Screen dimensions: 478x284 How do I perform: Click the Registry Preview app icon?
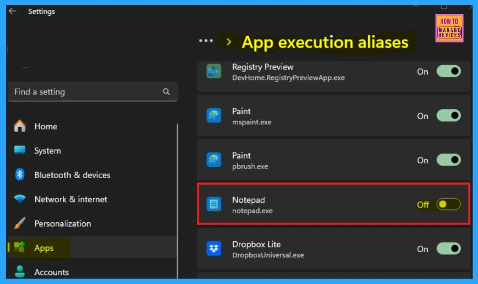(214, 71)
